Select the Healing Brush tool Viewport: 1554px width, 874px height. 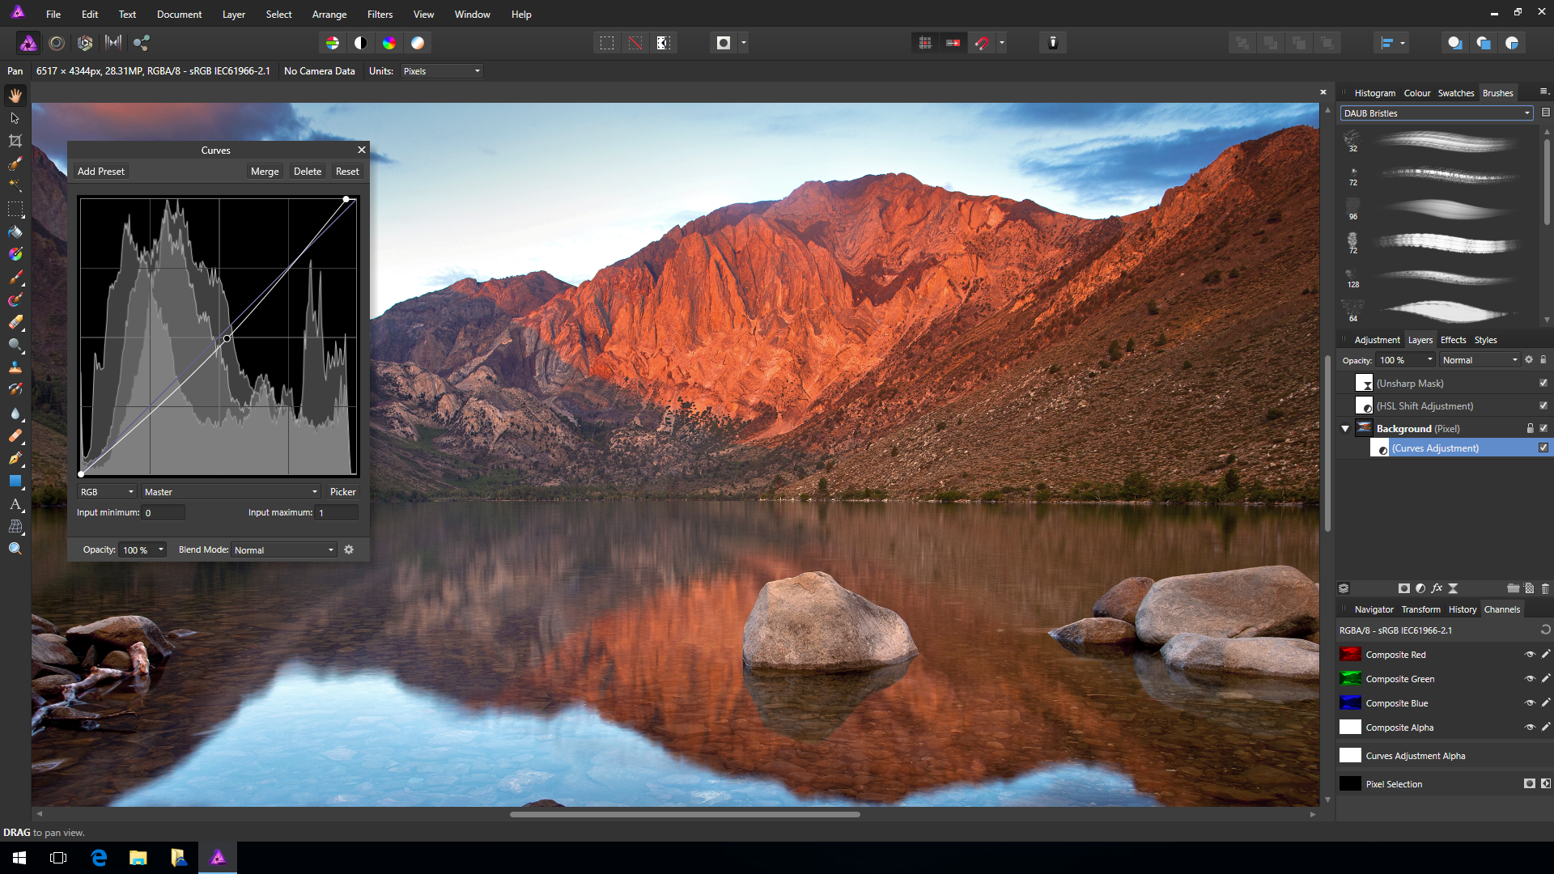tap(15, 435)
